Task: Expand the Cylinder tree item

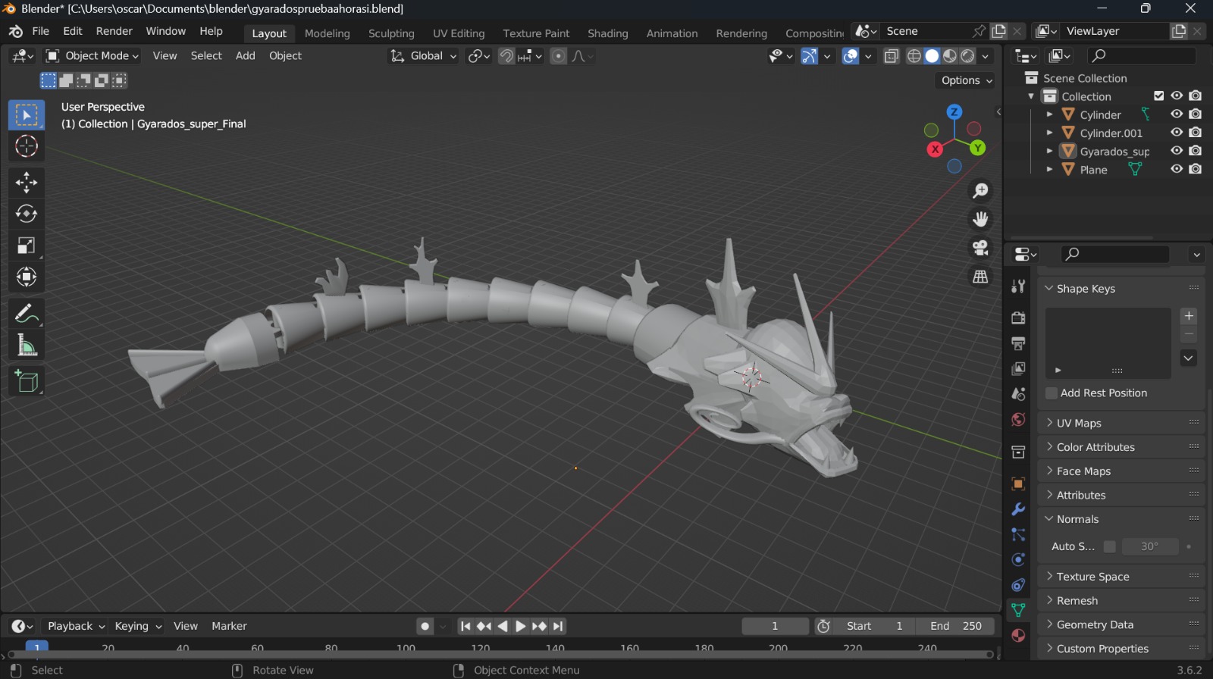Action: point(1049,114)
